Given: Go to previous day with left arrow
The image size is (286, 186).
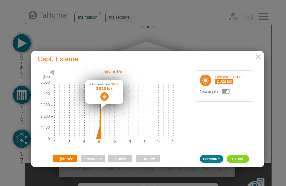Looking at the screenshot, I should click(x=52, y=72).
